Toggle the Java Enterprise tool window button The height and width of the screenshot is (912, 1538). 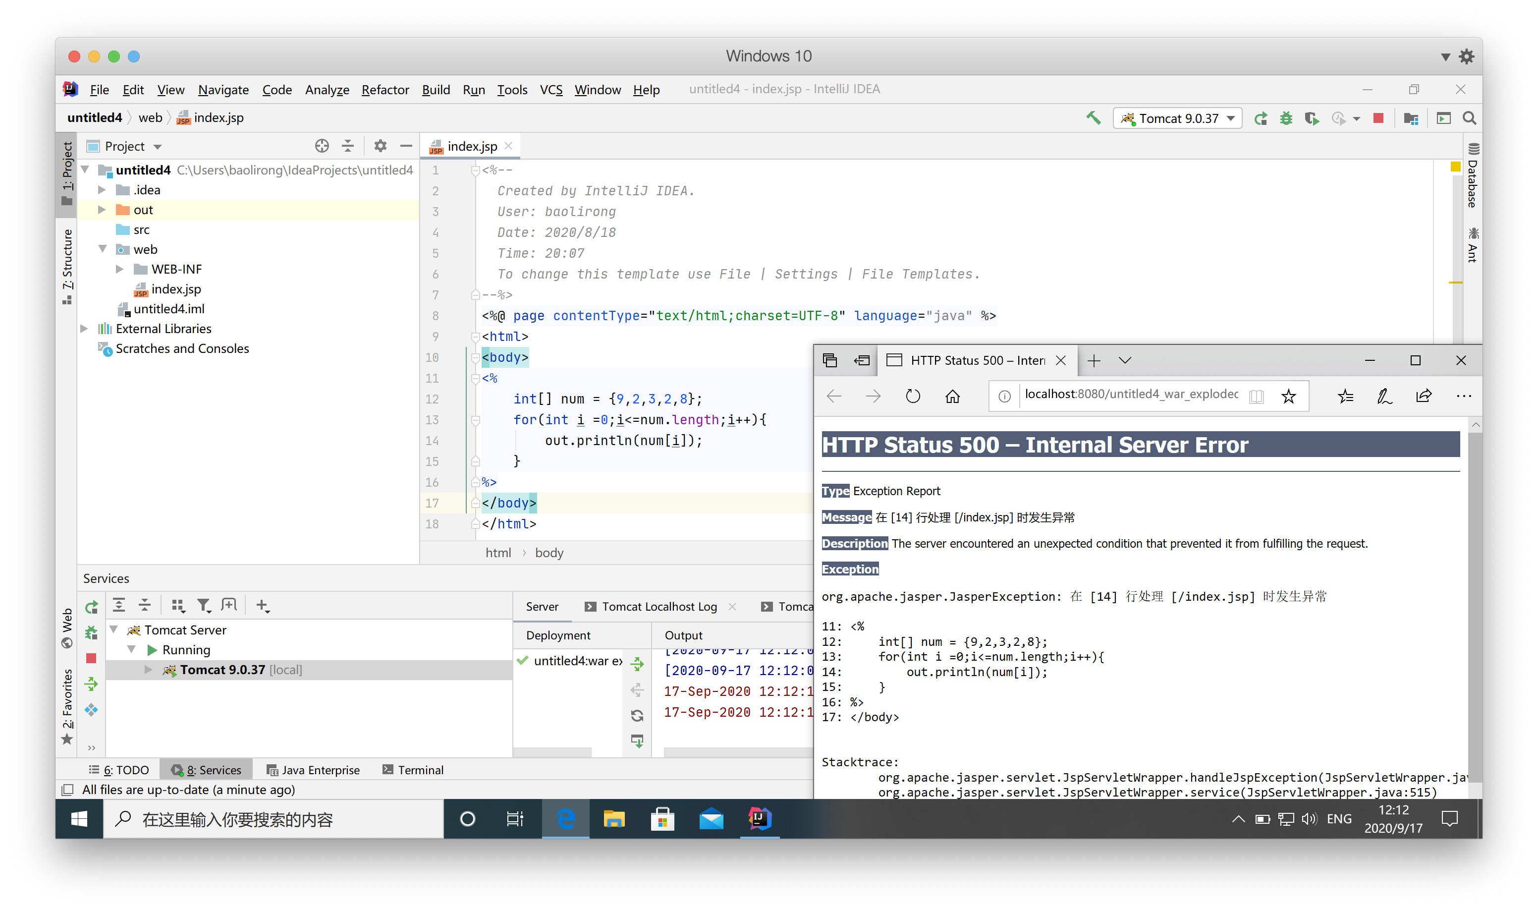(313, 770)
